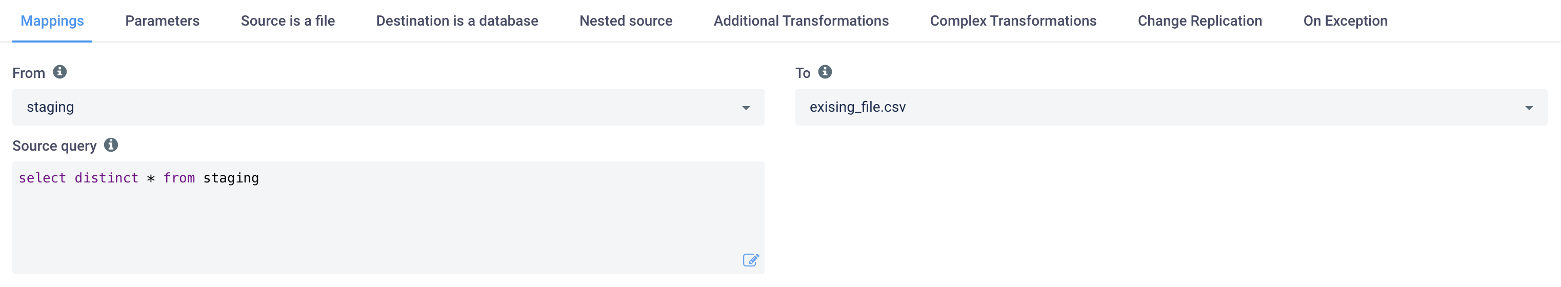Click the word staging in the SQL query
Screen dimensions: 1561x287
click(231, 178)
